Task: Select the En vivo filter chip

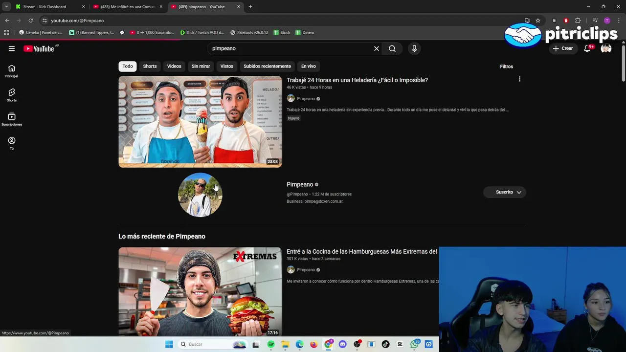Action: (x=308, y=66)
